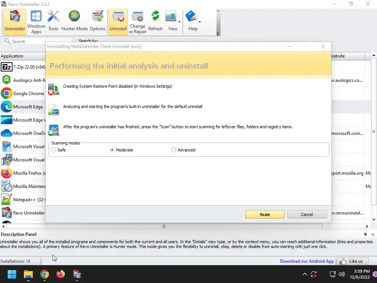Open Firefox from the taskbar
Screen dimensions: 377x283
pos(61,274)
